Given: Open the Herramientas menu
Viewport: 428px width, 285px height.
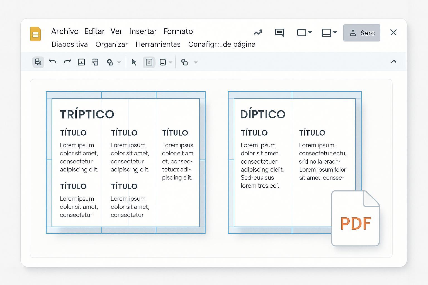Looking at the screenshot, I should [158, 44].
